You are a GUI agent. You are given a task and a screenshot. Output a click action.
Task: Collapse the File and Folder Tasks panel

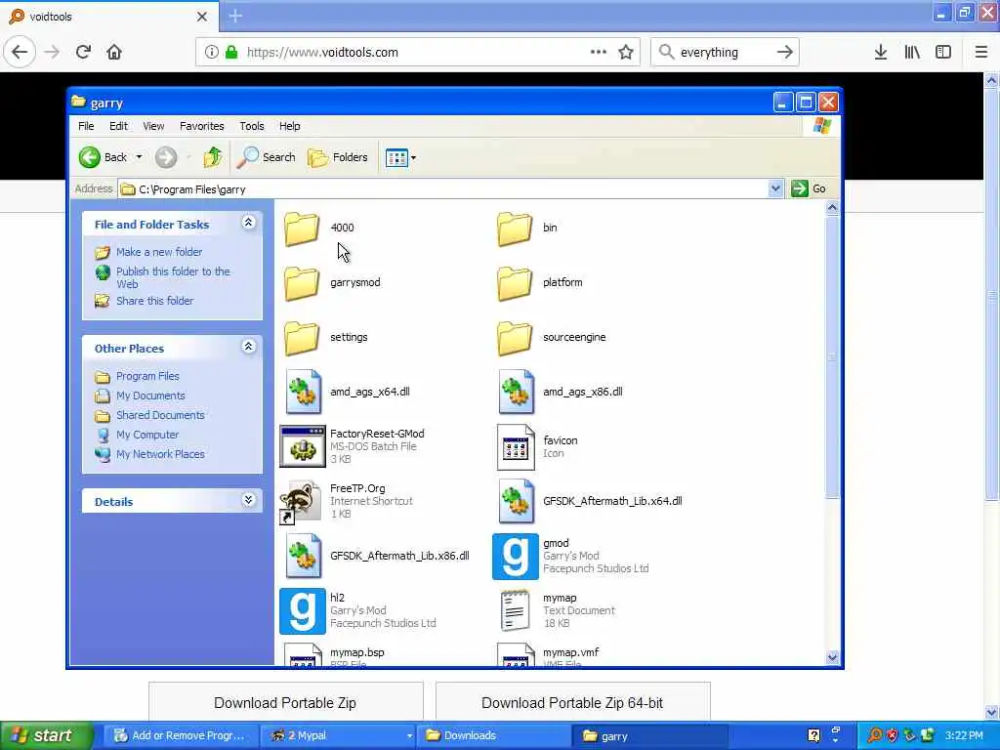(249, 222)
